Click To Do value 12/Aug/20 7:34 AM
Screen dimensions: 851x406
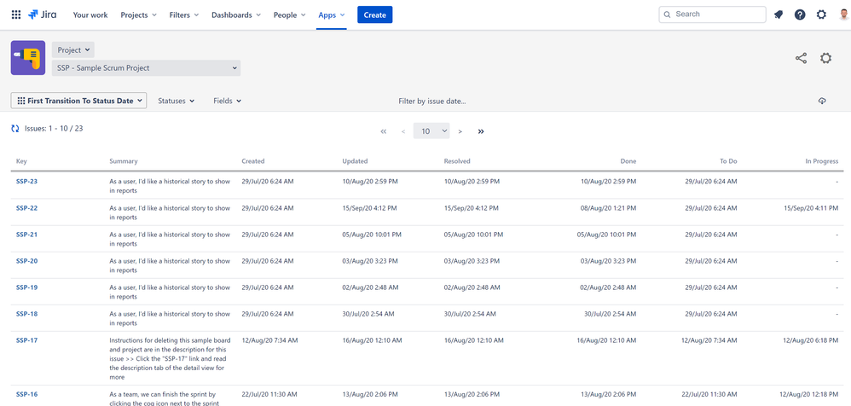tap(709, 340)
